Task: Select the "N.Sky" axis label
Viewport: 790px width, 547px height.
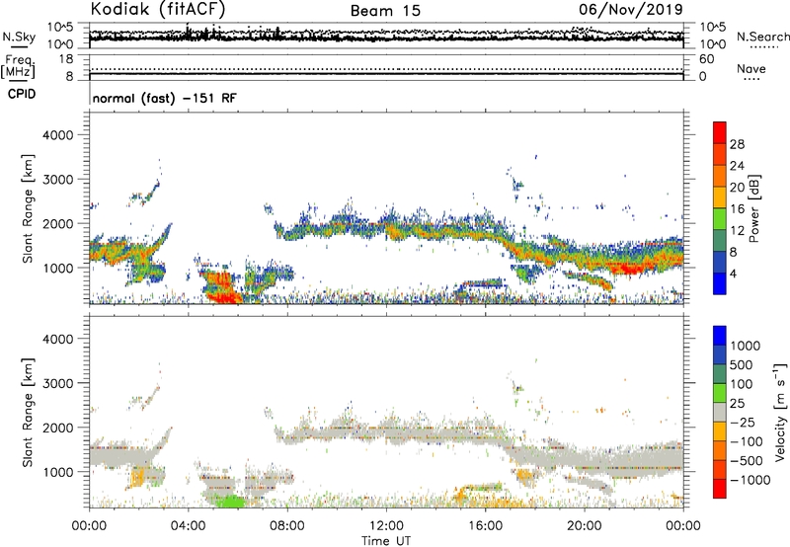Action: click(x=19, y=37)
